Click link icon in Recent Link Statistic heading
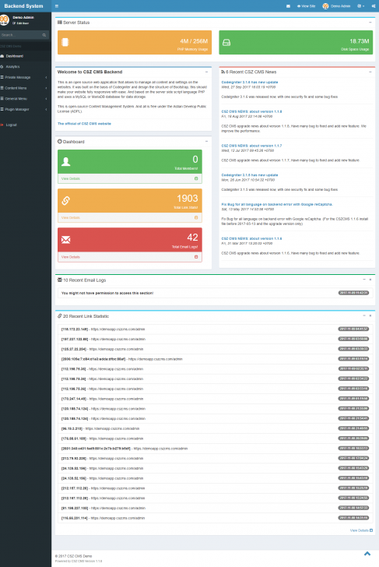379x567 pixels. point(60,316)
